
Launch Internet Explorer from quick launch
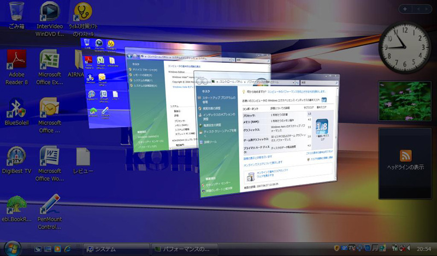(x=67, y=249)
